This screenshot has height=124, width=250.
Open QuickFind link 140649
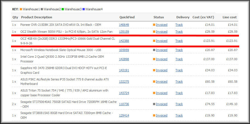[124, 25]
